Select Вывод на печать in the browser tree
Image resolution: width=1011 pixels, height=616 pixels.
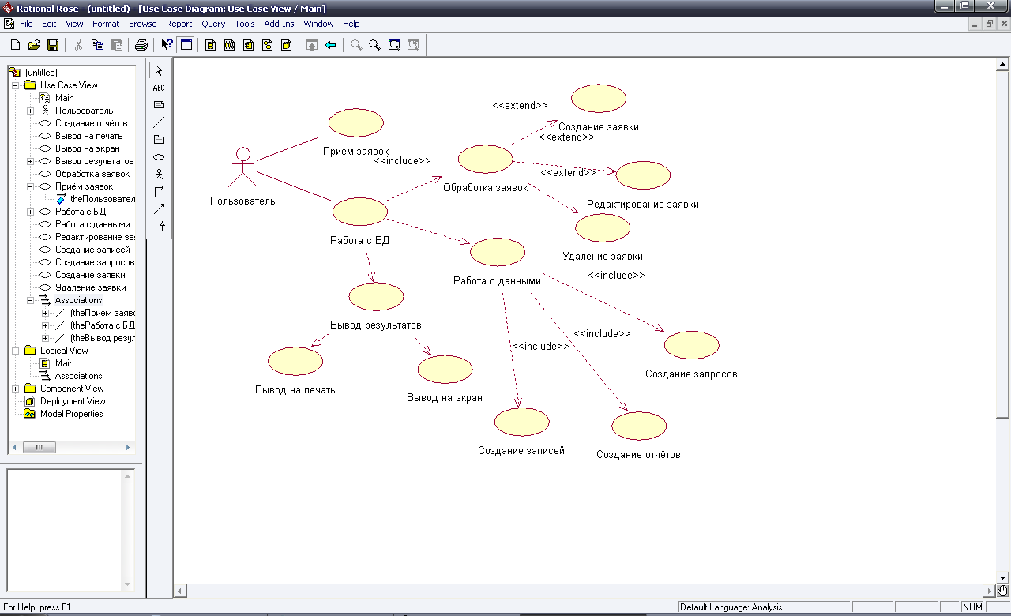[x=88, y=136]
